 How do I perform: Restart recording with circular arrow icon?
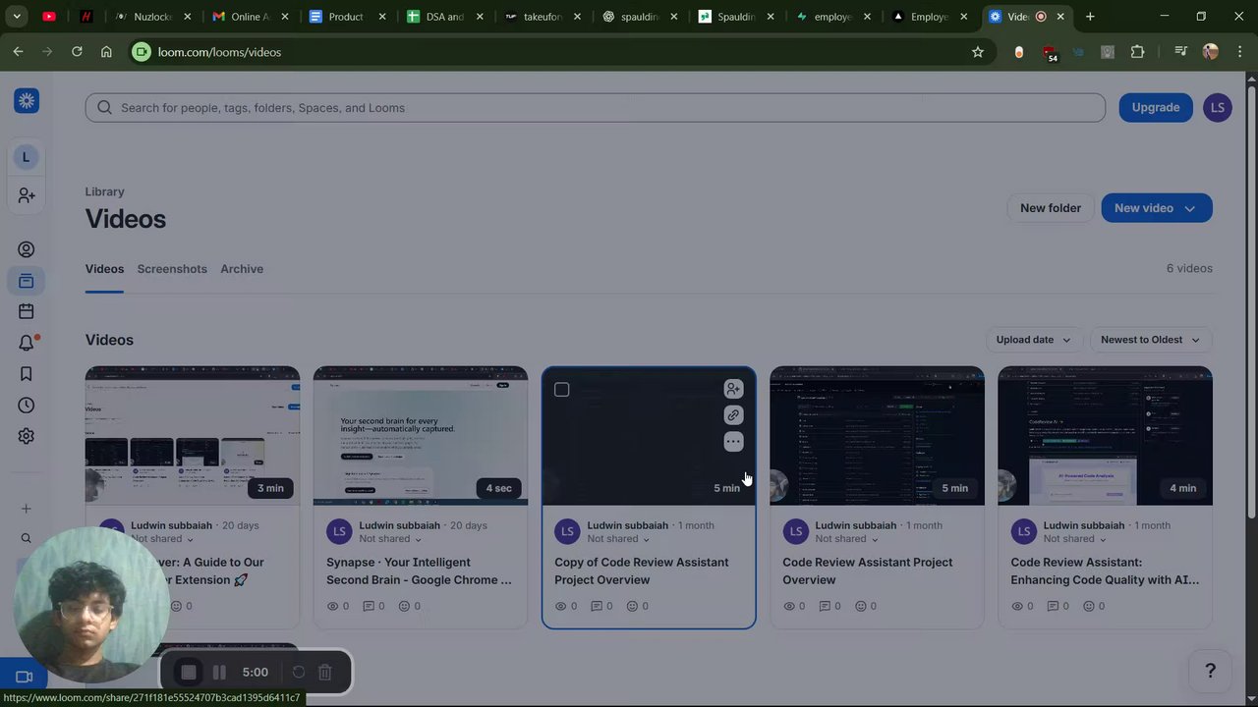coord(299,673)
